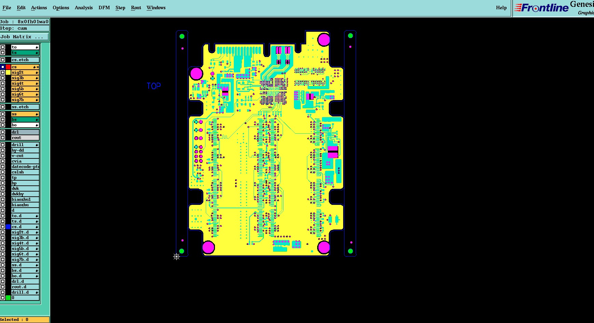Toggle the checkbox for layer '0'
The width and height of the screenshot is (594, 323).
3,298
